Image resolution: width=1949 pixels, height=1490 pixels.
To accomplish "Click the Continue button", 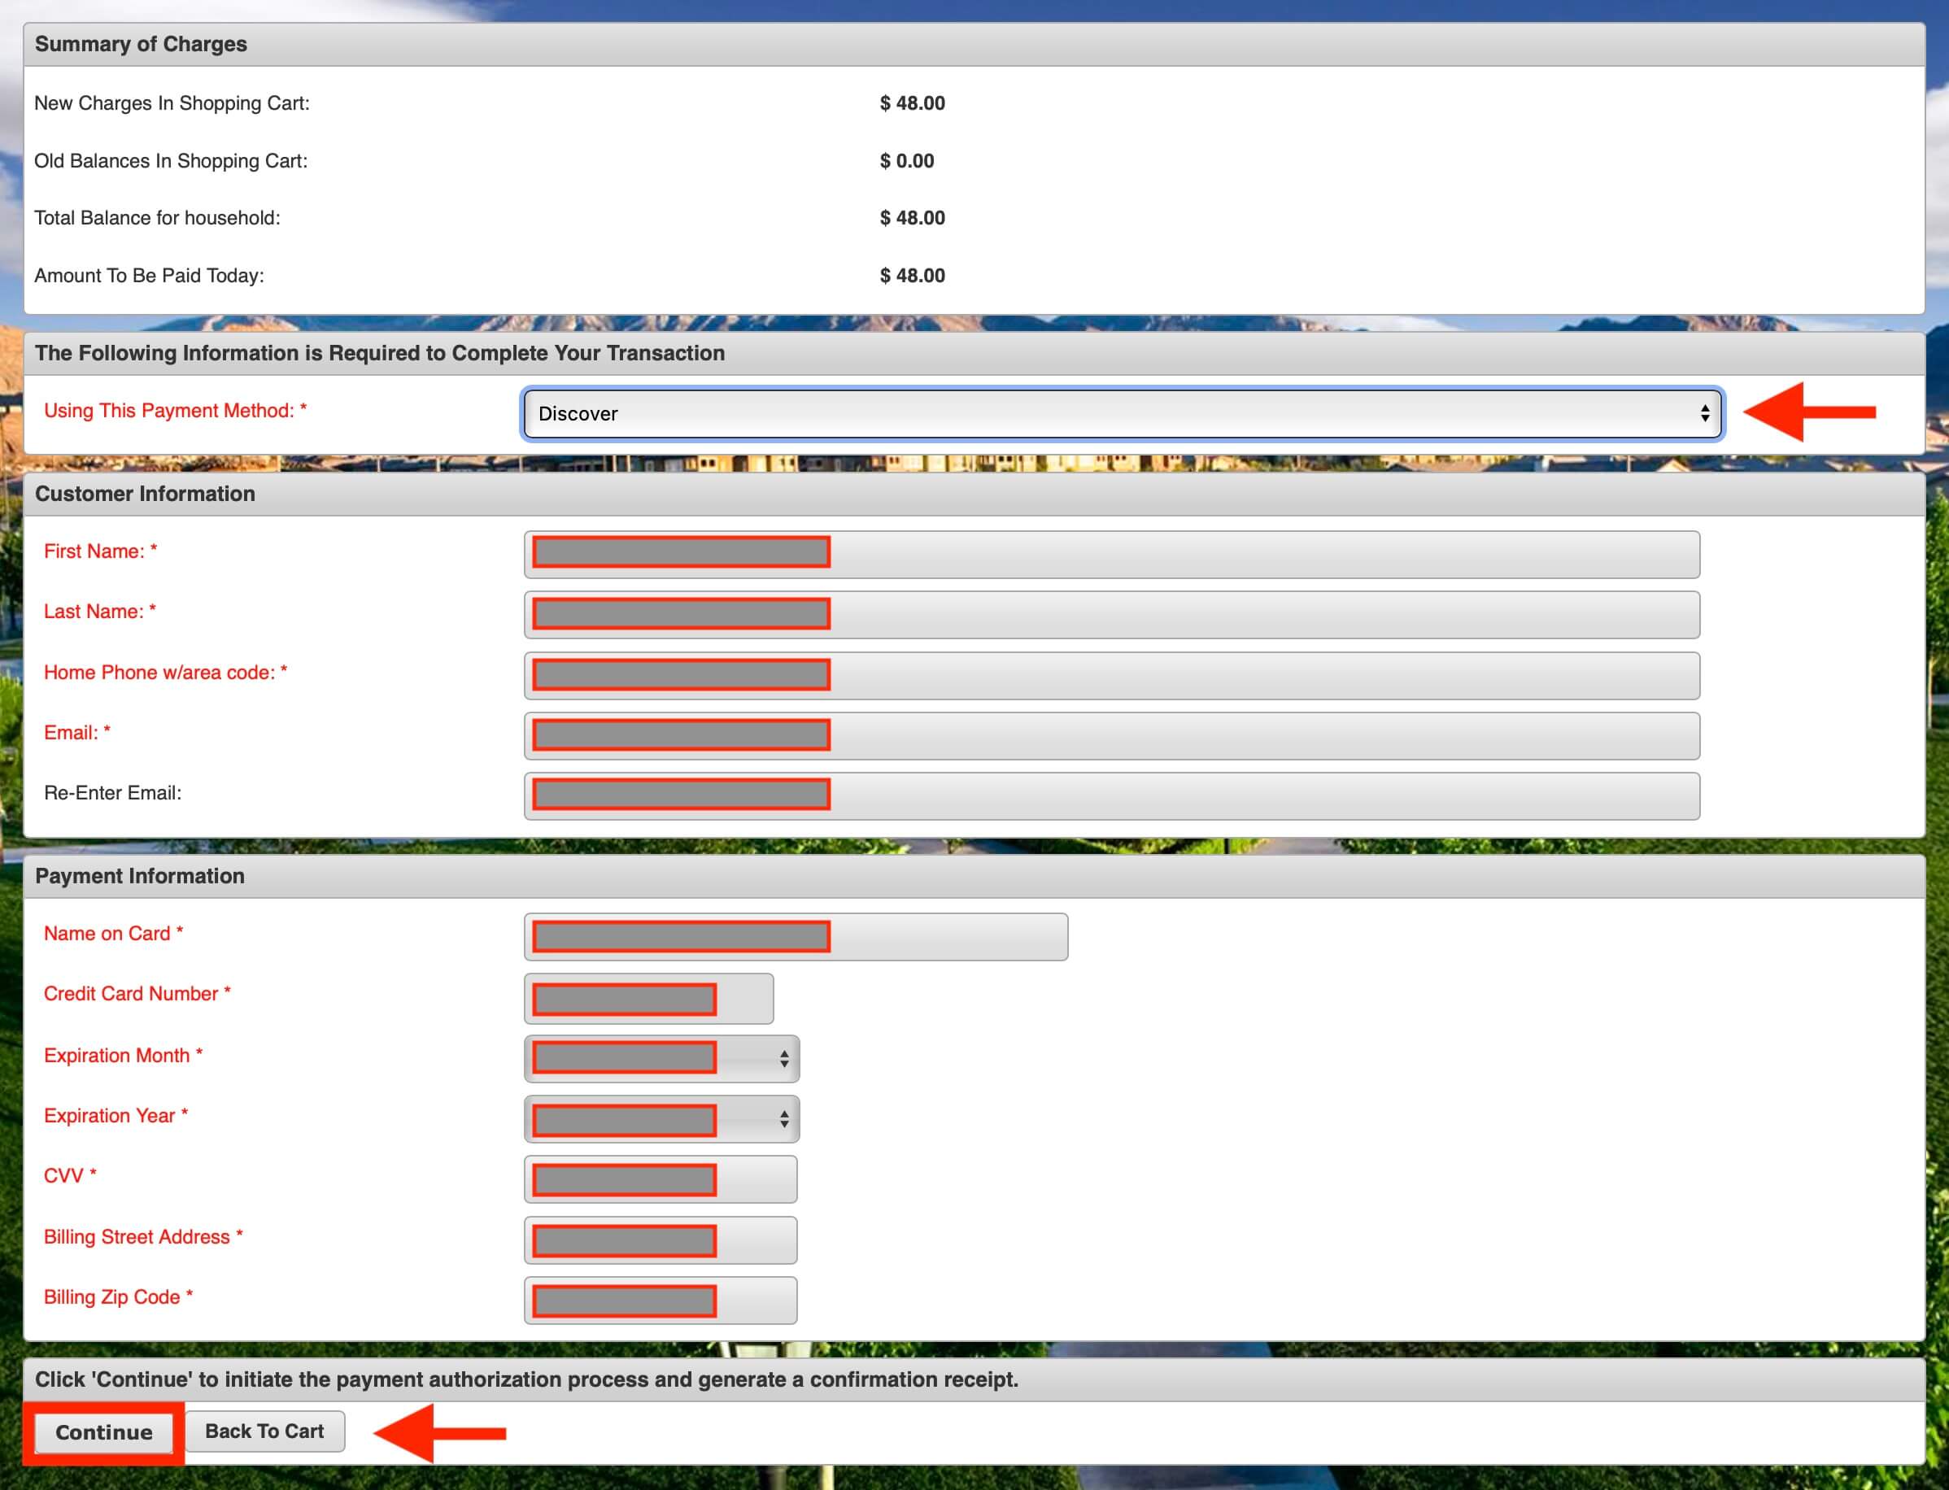I will (104, 1431).
